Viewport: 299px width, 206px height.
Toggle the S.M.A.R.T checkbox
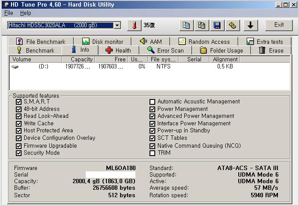pos(18,102)
